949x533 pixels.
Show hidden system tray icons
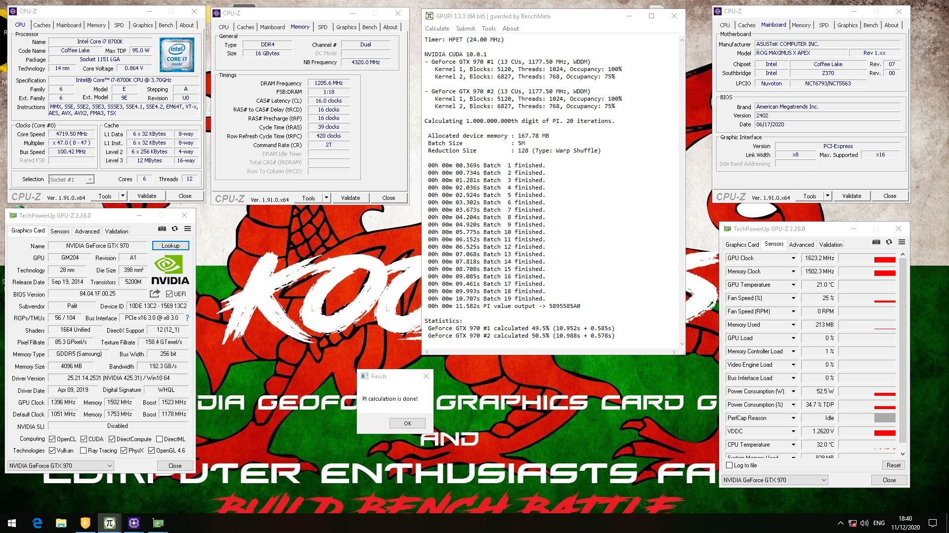(x=840, y=523)
